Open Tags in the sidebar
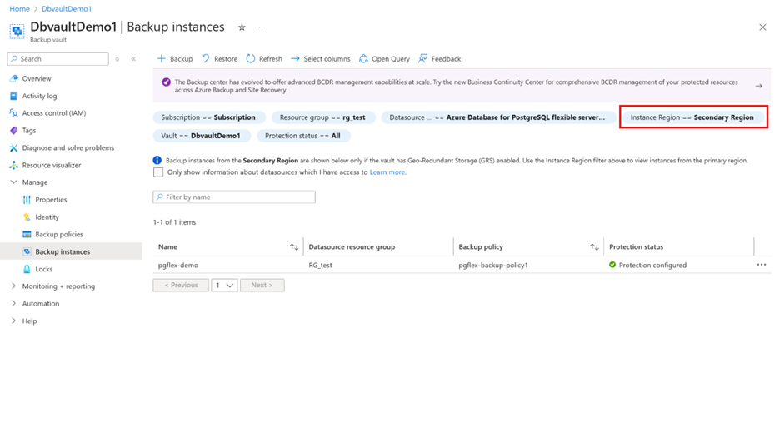780x438 pixels. [x=29, y=130]
